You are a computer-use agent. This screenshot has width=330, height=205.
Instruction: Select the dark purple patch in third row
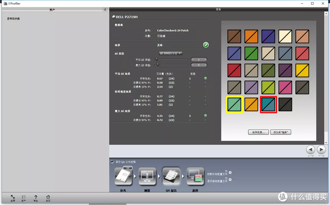(x=285, y=71)
